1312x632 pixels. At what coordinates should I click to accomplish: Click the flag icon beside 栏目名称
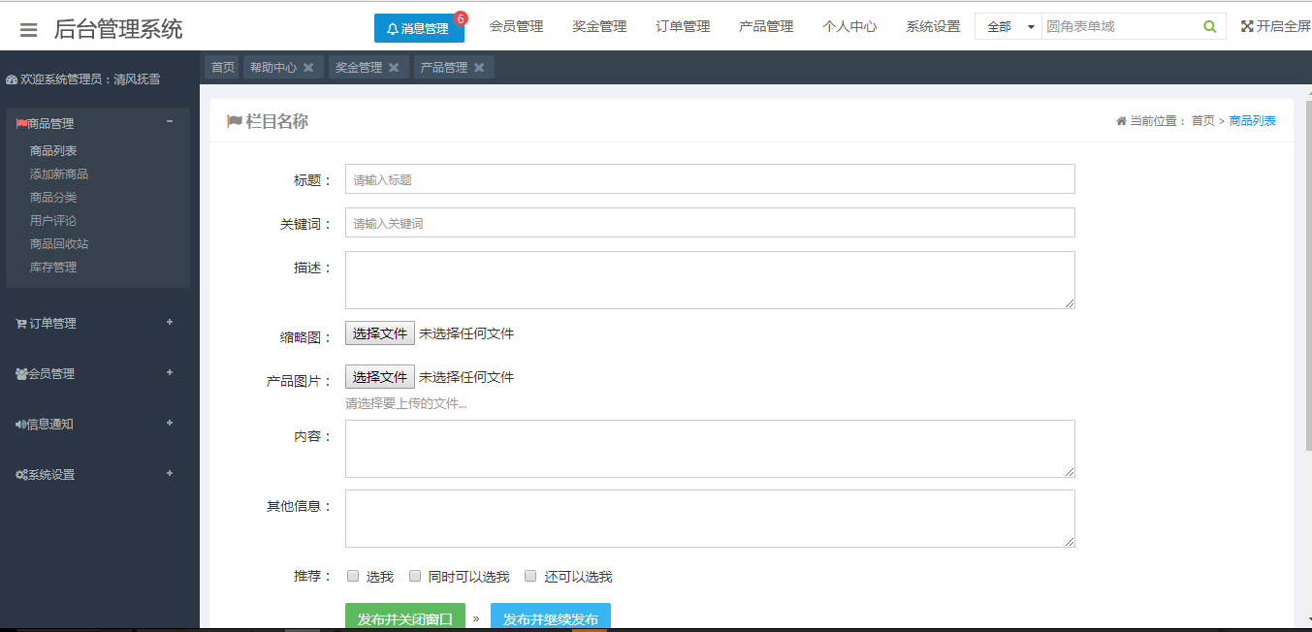click(x=234, y=121)
